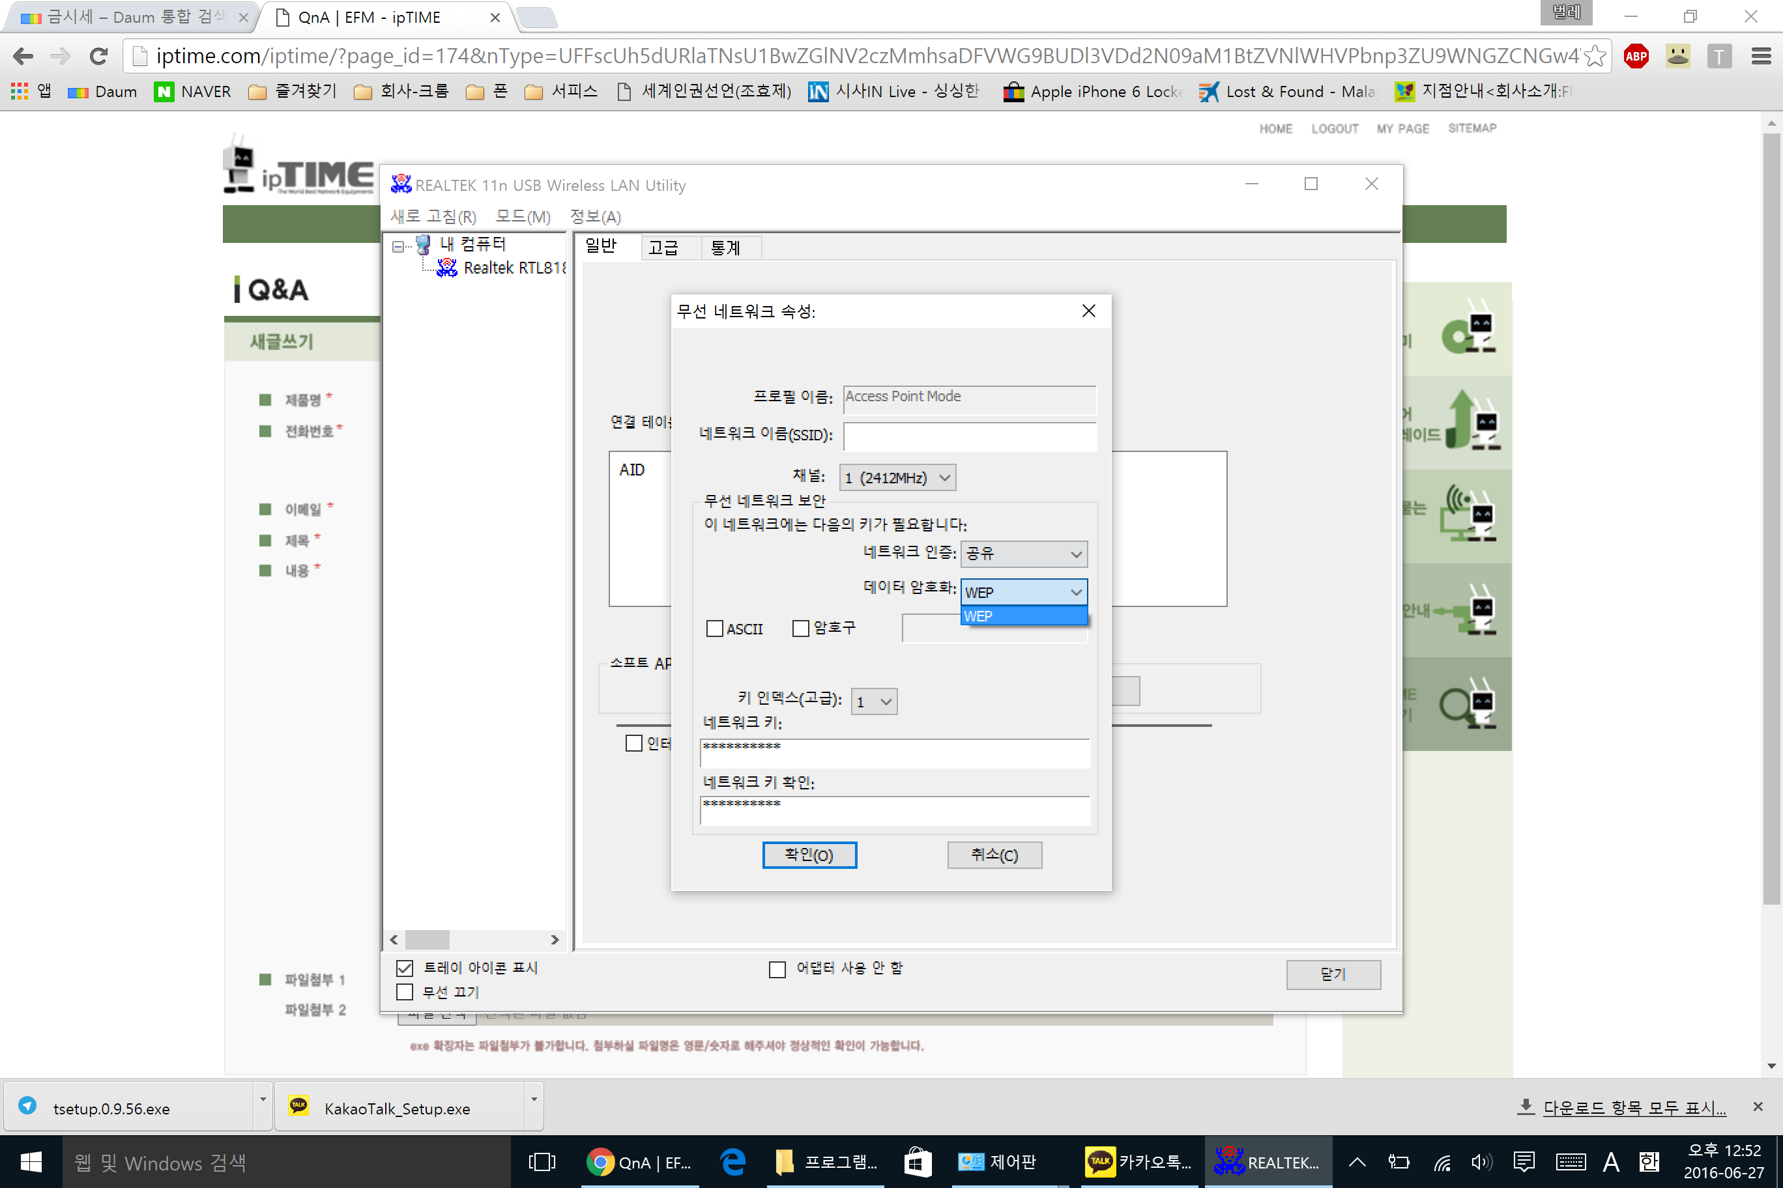
Task: Click the browser page vertical scrollbar
Action: click(x=1771, y=518)
